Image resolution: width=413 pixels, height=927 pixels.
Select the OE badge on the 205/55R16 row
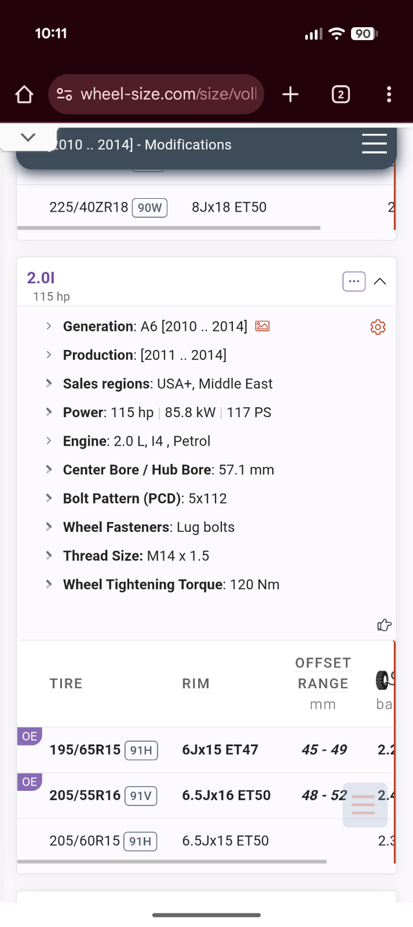(x=29, y=782)
